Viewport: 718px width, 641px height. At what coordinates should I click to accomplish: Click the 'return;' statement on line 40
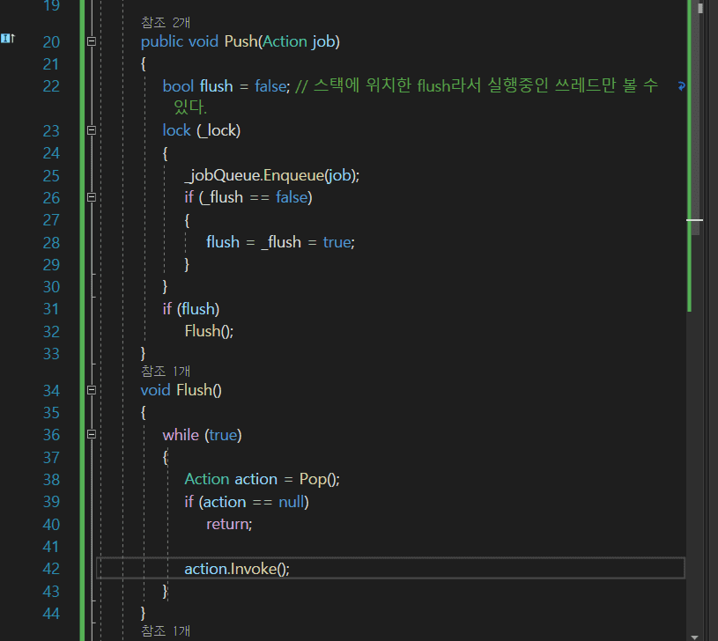229,524
